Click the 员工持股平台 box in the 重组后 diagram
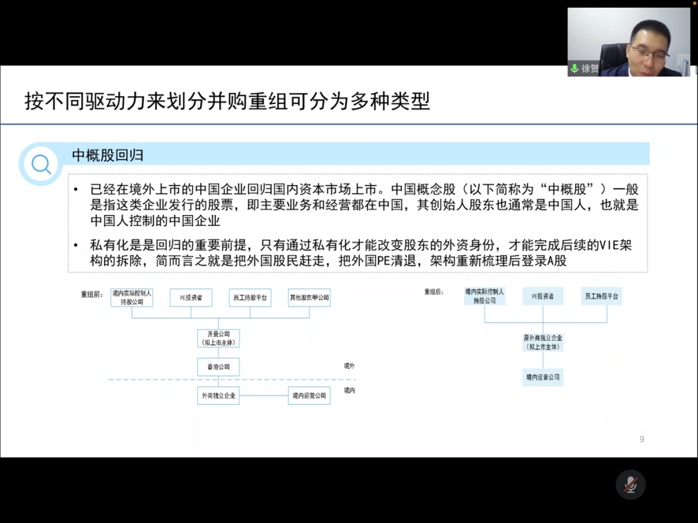Image resolution: width=698 pixels, height=523 pixels. [601, 296]
